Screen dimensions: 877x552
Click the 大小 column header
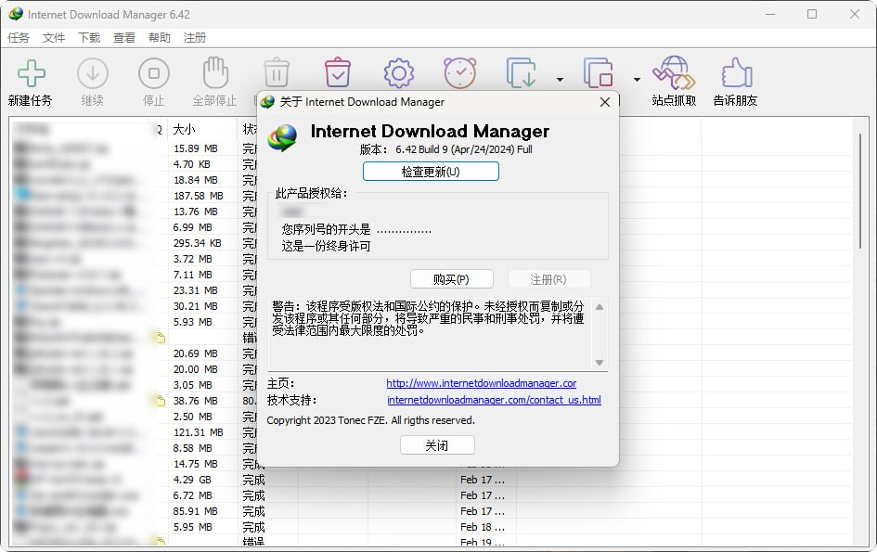click(184, 130)
